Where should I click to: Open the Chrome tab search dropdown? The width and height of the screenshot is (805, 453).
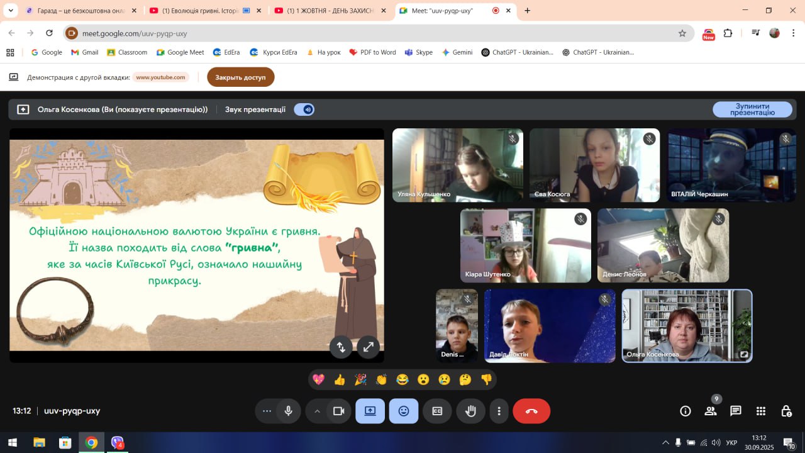click(x=11, y=11)
